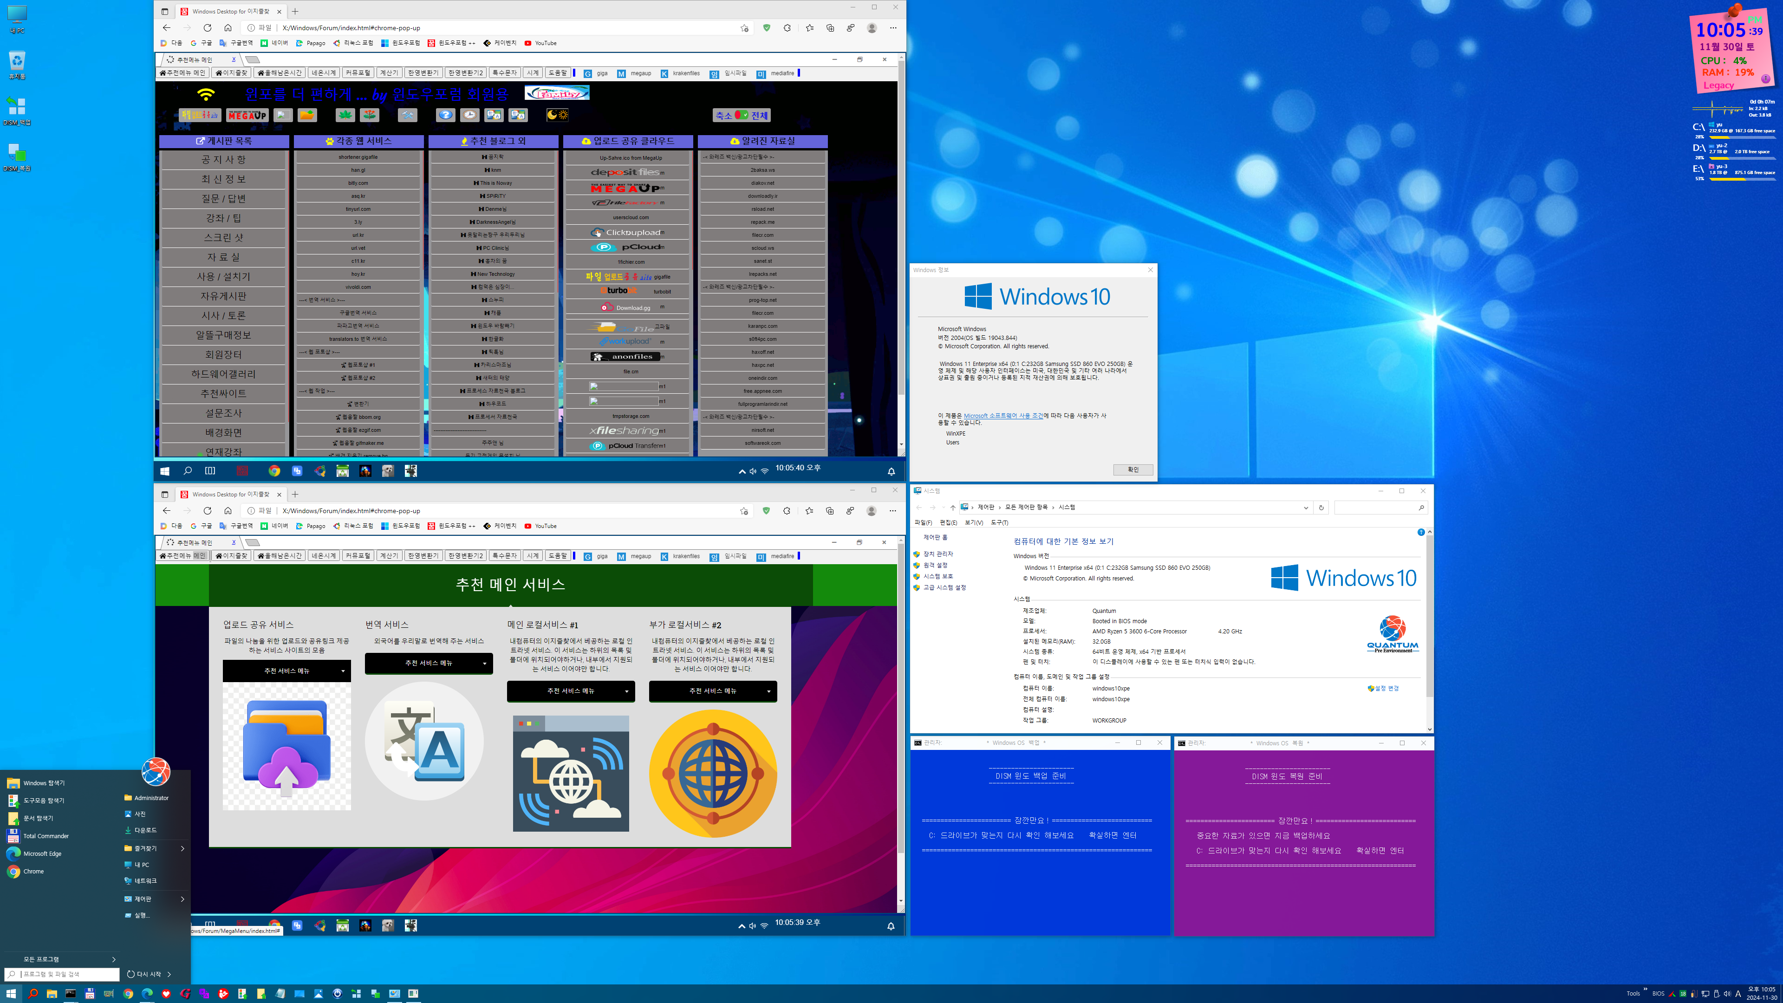
Task: Expand 모든 프로그램 in the Start menu
Action: (x=61, y=959)
